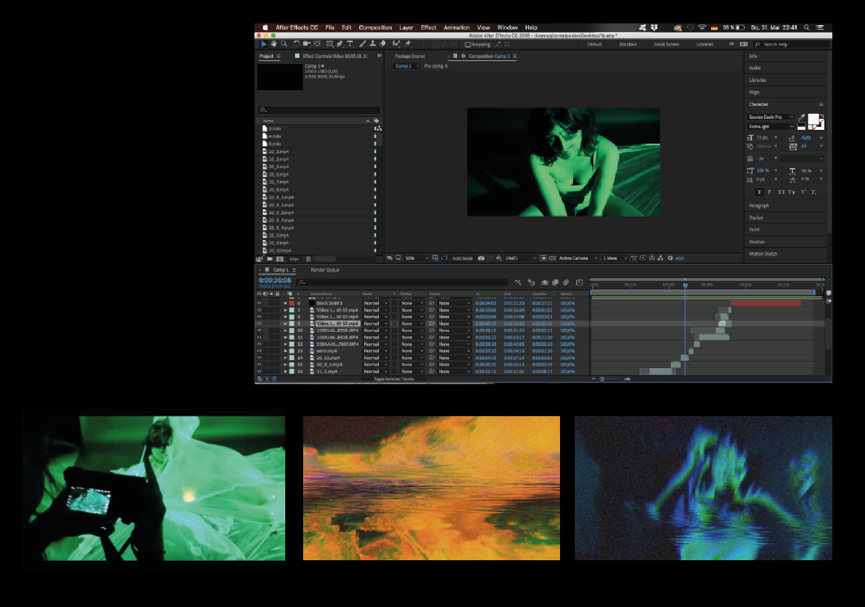Open the Animation menu
This screenshot has width=865, height=607.
(x=457, y=28)
